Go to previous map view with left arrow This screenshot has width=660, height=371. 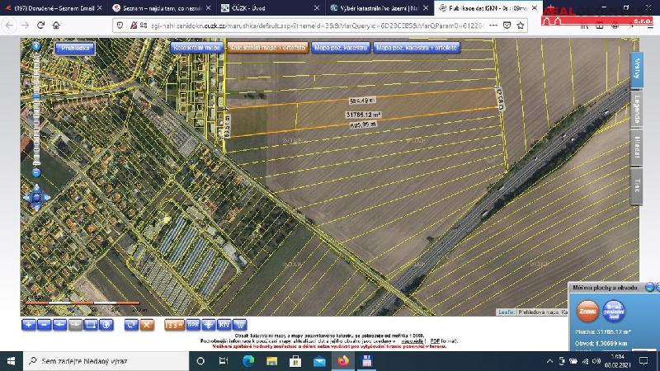[59, 325]
